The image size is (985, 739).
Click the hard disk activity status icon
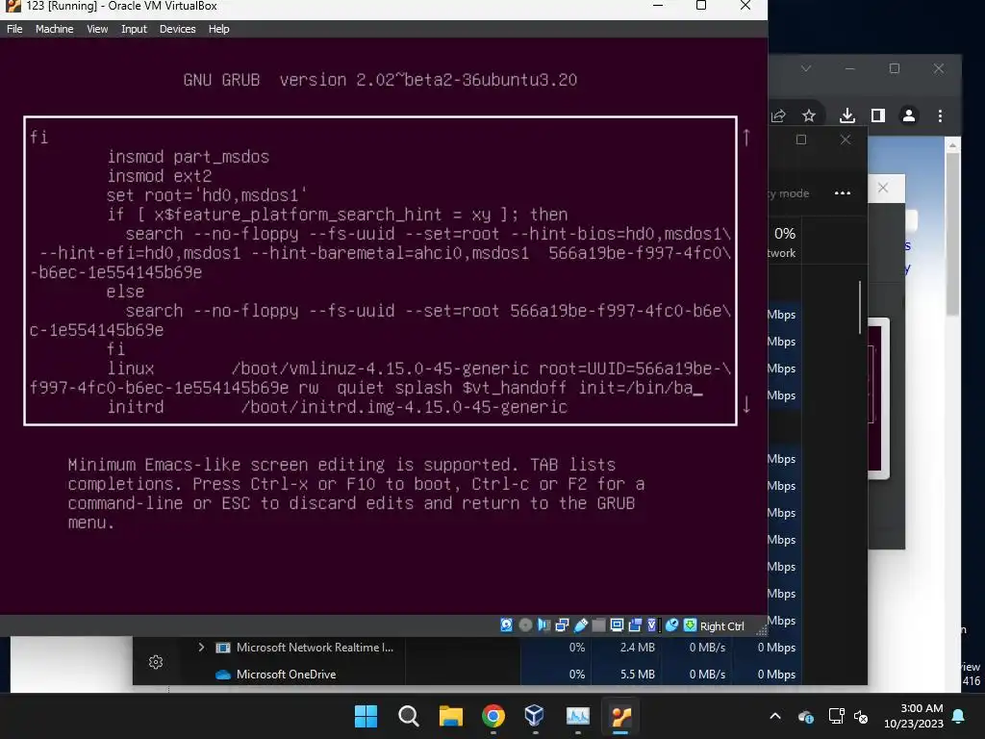point(506,625)
